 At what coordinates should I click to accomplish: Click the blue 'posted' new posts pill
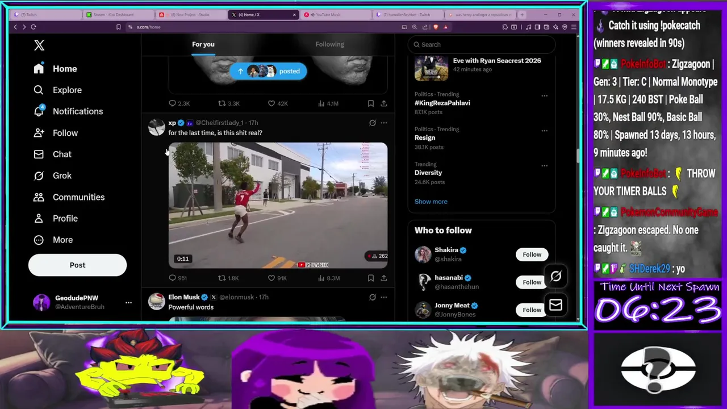click(268, 71)
